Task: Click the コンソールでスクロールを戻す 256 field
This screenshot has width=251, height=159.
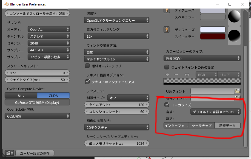Action: [x=37, y=13]
